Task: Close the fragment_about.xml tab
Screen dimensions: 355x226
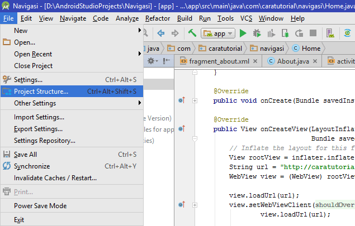Action: click(255, 61)
